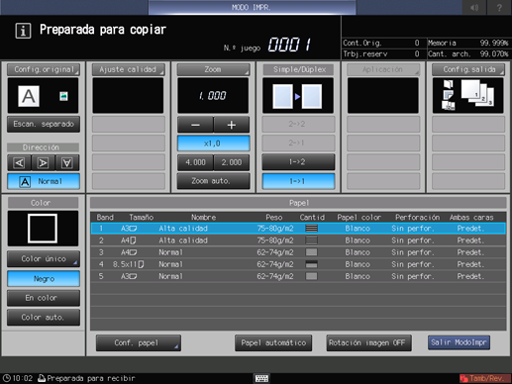Click Ambas caras column header

(471, 218)
